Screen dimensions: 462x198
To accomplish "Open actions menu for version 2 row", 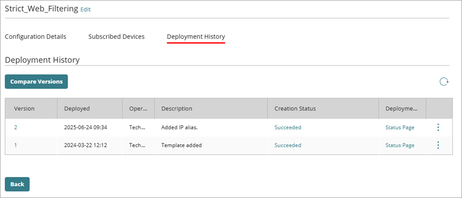I will [x=438, y=127].
